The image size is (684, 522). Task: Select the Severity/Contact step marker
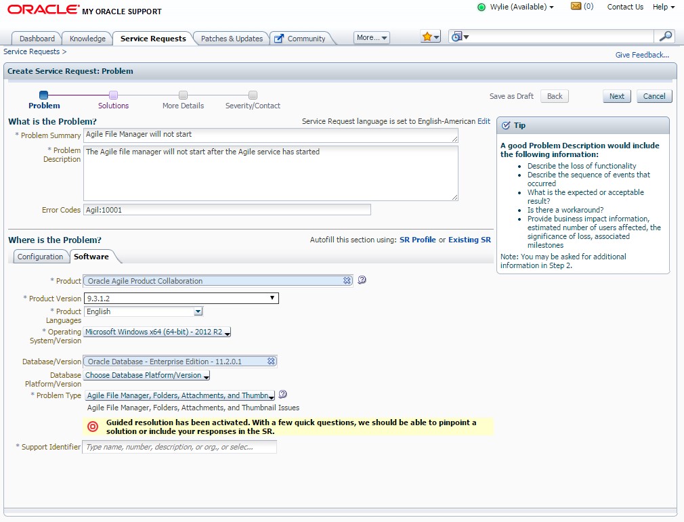point(252,95)
